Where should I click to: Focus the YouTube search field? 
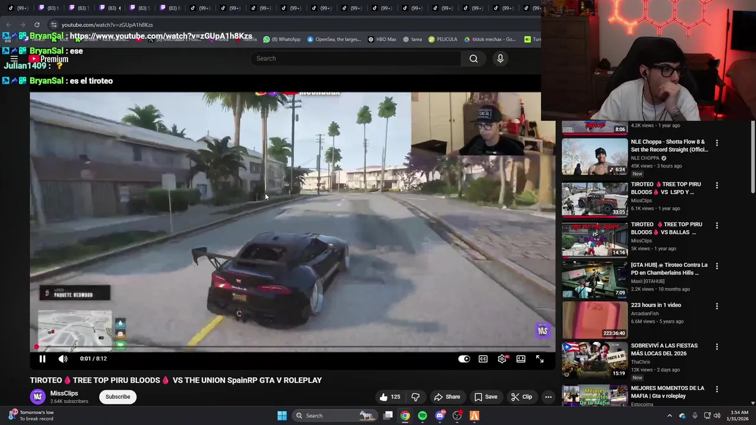click(x=356, y=58)
